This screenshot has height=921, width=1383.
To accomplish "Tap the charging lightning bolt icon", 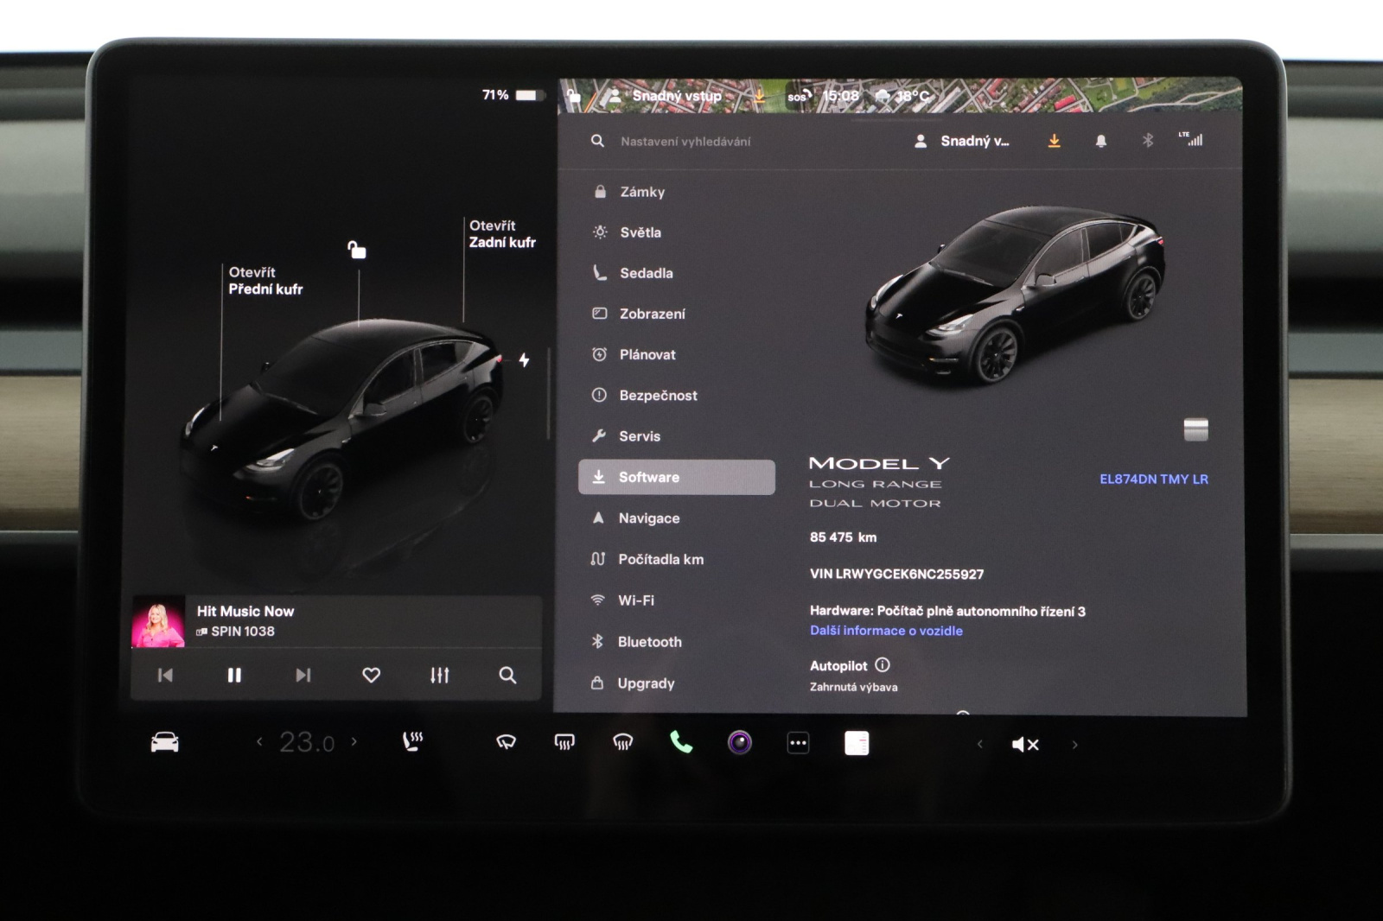I will [x=524, y=360].
